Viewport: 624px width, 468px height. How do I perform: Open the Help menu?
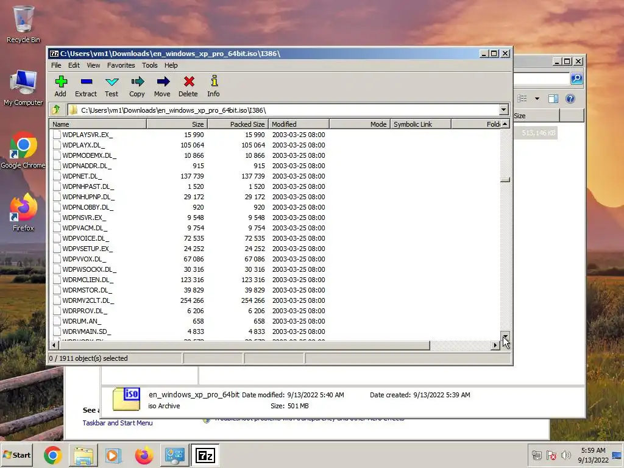(x=171, y=65)
